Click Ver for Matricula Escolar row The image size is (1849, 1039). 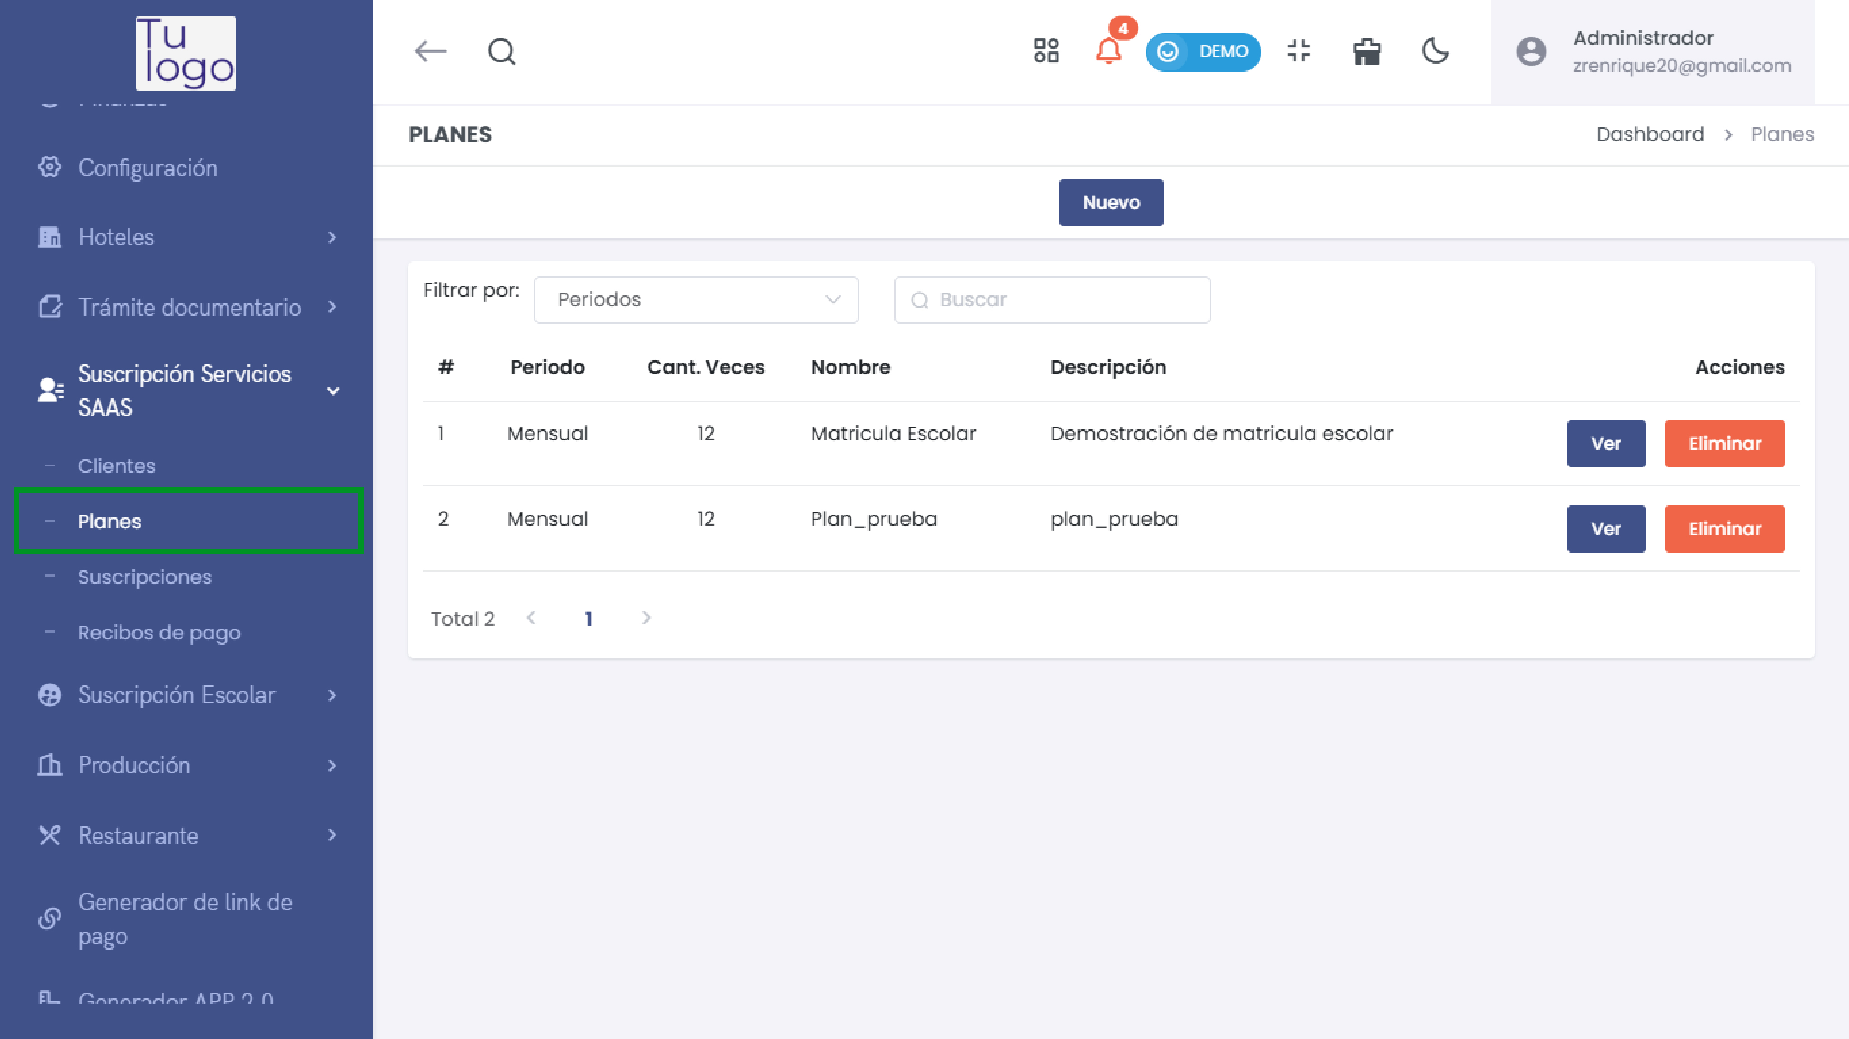click(x=1606, y=444)
